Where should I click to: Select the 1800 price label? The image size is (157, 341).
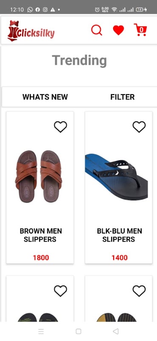coord(41,258)
